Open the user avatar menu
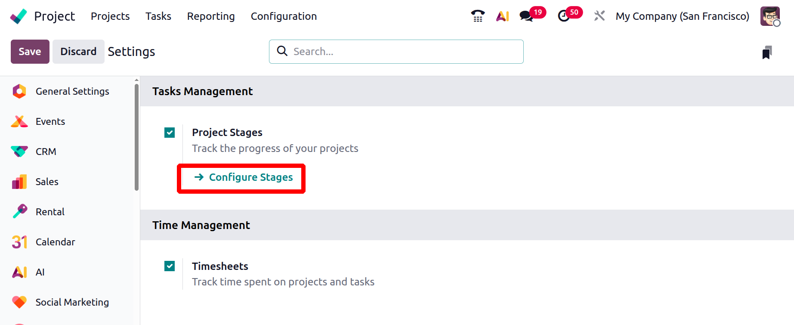794x325 pixels. (x=770, y=16)
